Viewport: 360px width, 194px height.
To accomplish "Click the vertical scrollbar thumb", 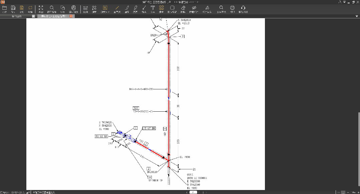I will pyautogui.click(x=359, y=149).
